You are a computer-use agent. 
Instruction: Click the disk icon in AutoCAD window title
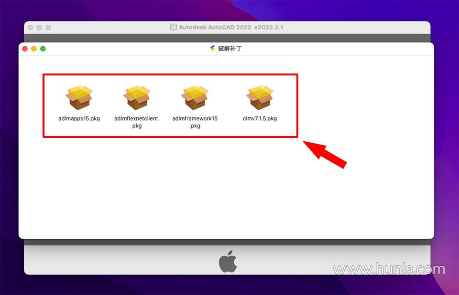pos(173,27)
